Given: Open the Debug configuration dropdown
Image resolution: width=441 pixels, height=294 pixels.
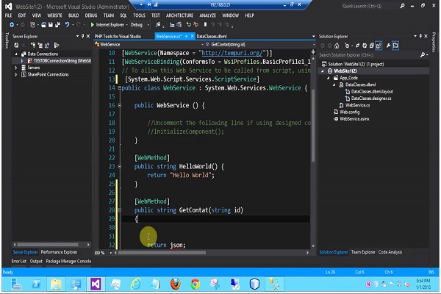Looking at the screenshot, I should [x=148, y=25].
